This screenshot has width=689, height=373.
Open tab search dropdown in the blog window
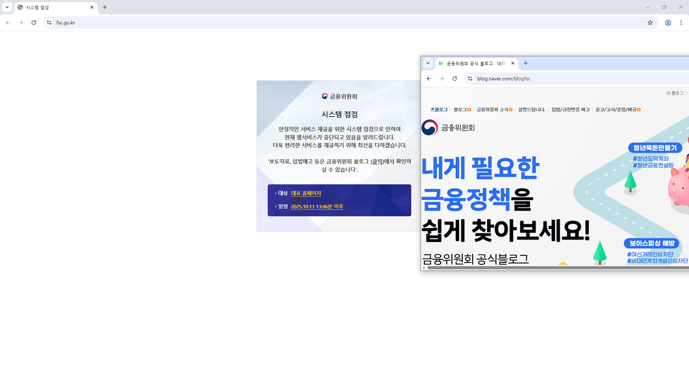[x=428, y=63]
